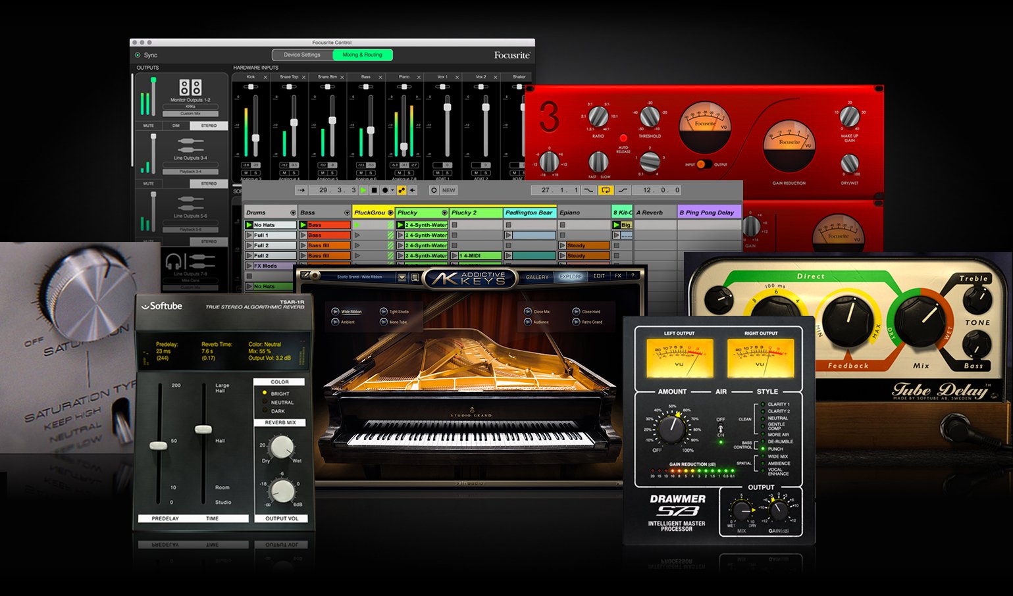Select the B Ping Pong Delay return track
This screenshot has width=1013, height=596.
(x=710, y=212)
